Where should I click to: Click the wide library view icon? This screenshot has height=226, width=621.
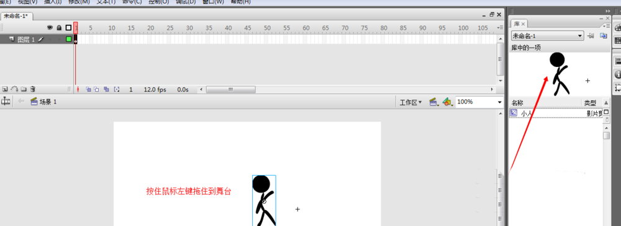pyautogui.click(x=606, y=112)
